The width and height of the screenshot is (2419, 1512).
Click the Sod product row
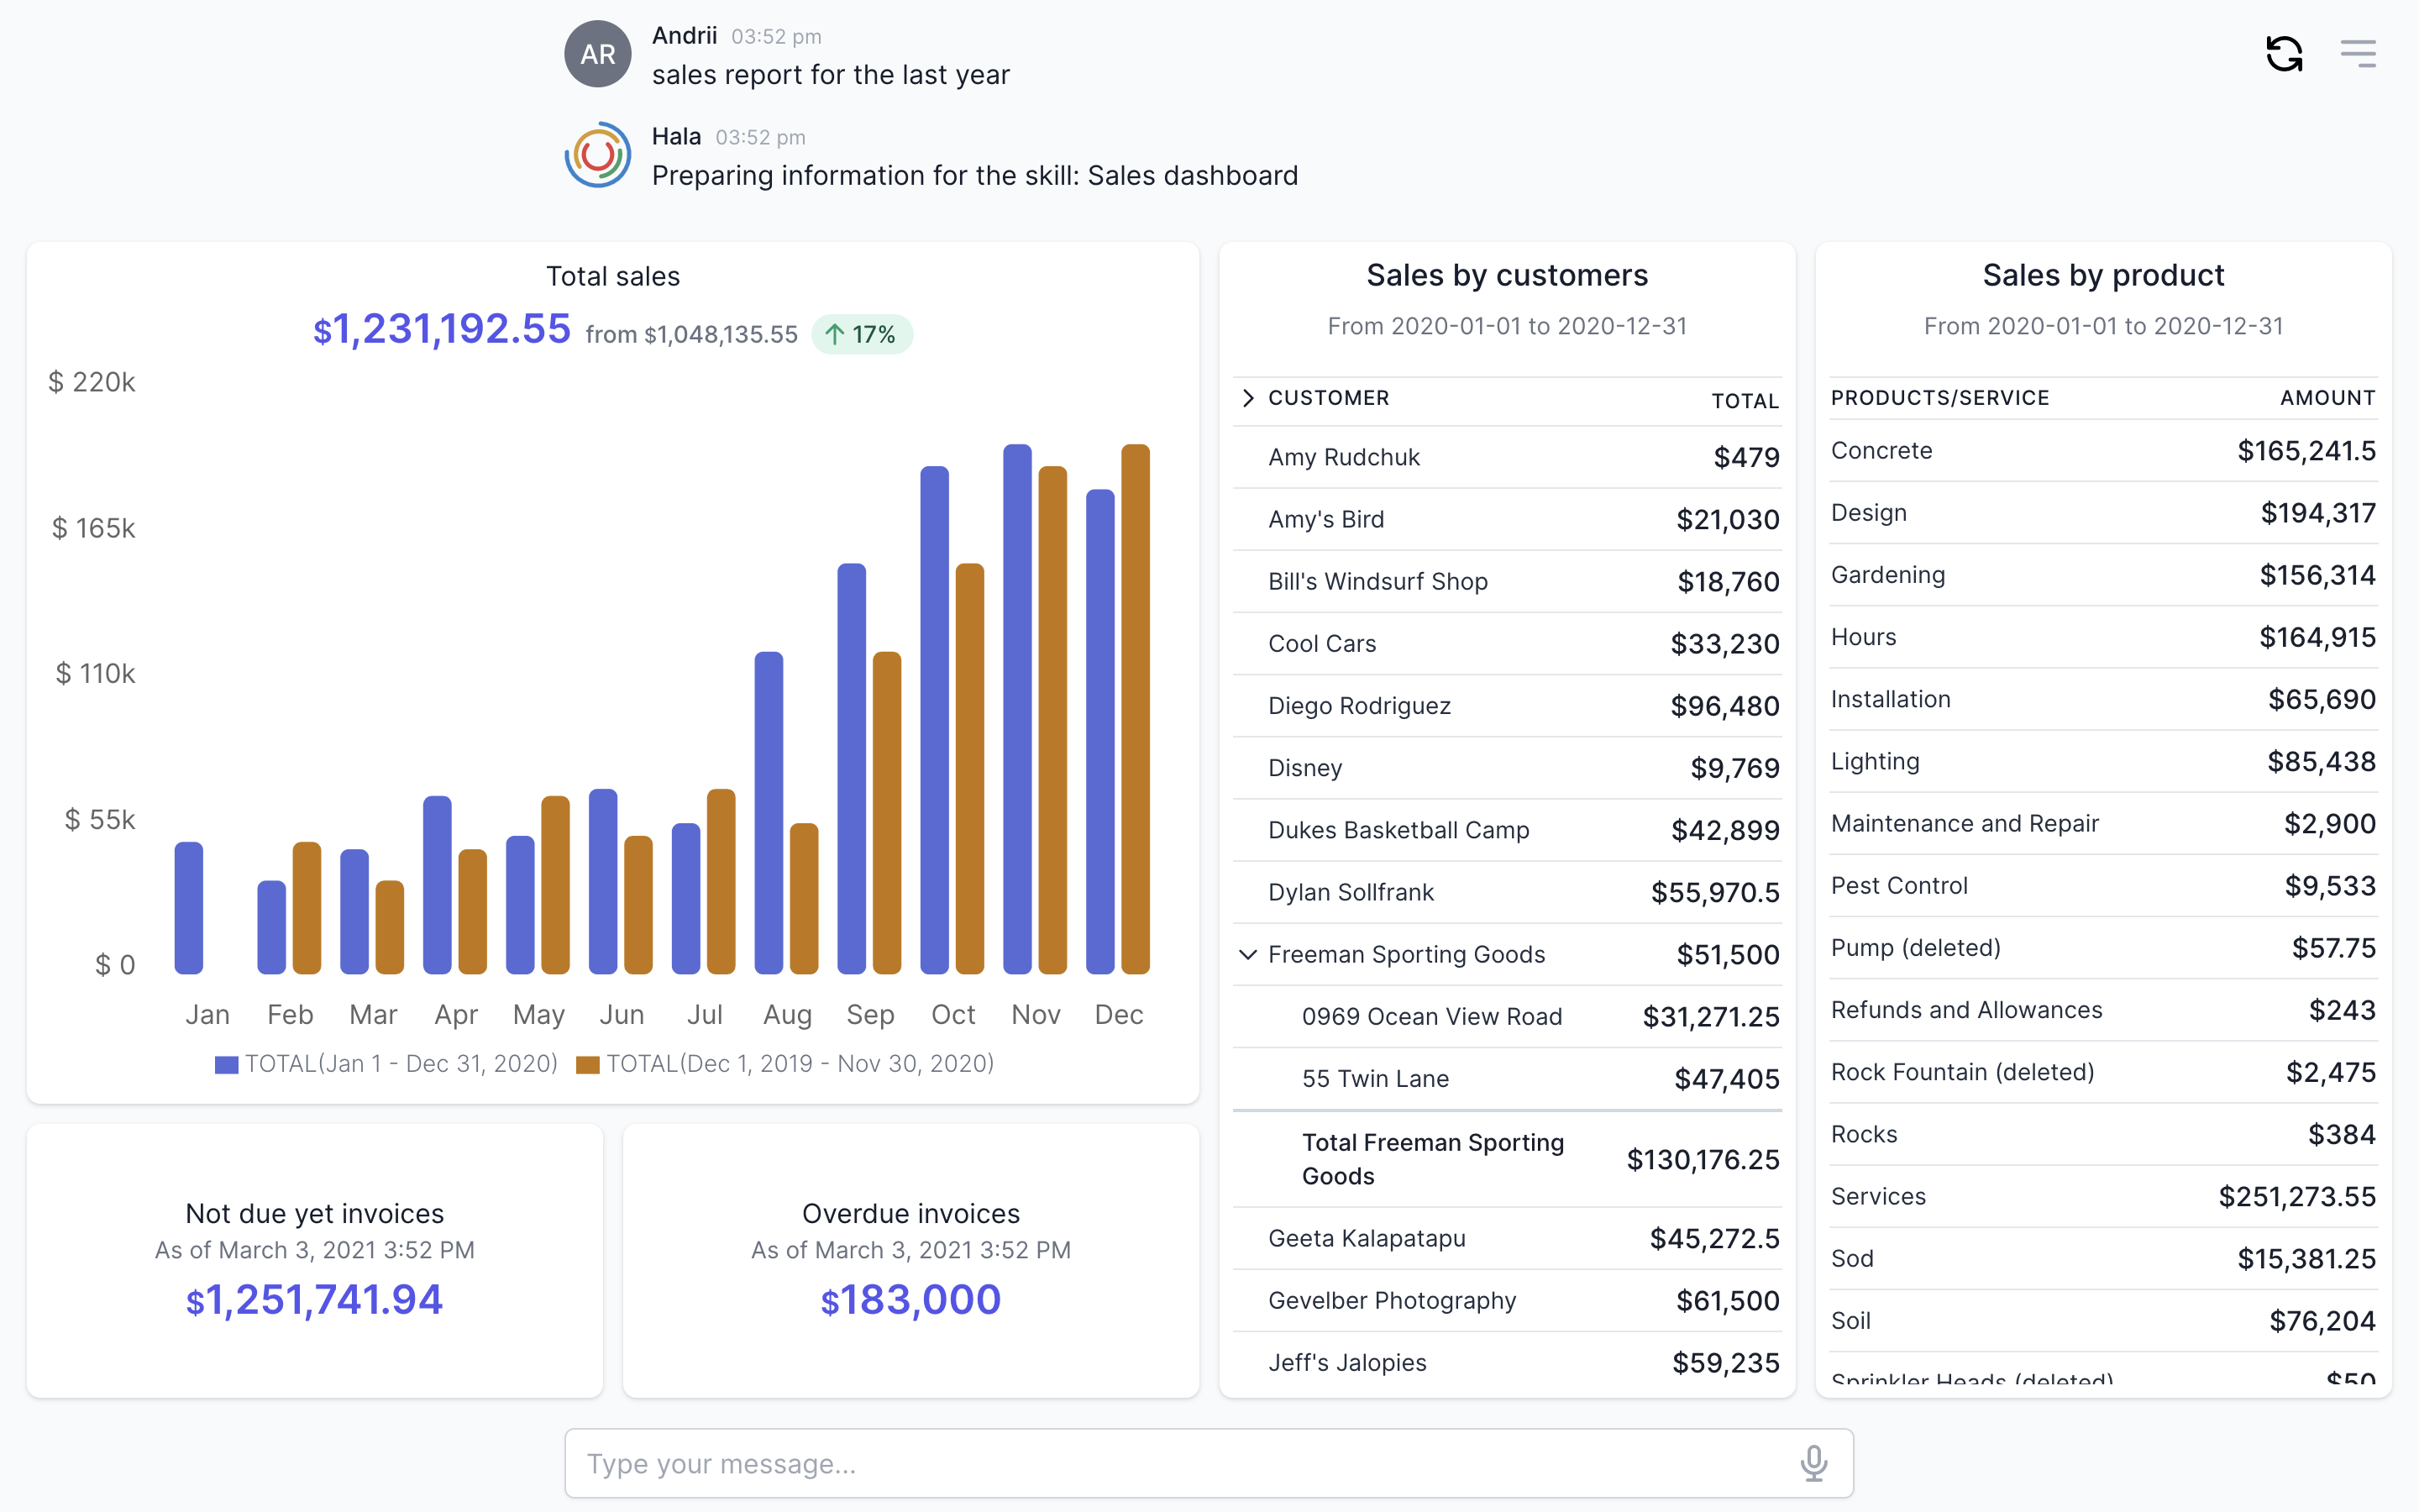tap(2103, 1258)
